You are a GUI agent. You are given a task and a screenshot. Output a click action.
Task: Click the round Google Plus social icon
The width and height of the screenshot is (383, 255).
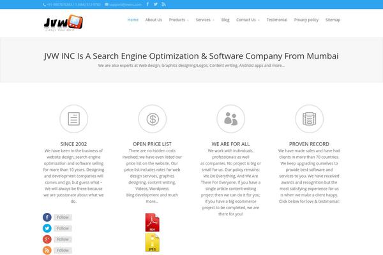[x=47, y=239]
